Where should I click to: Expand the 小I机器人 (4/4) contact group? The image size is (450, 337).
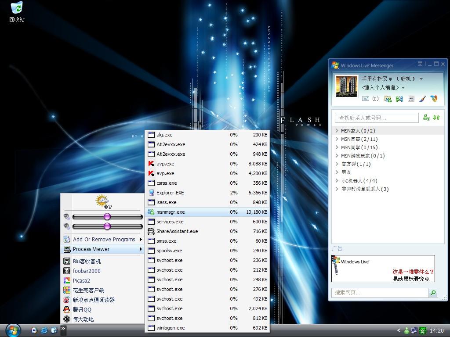(337, 181)
